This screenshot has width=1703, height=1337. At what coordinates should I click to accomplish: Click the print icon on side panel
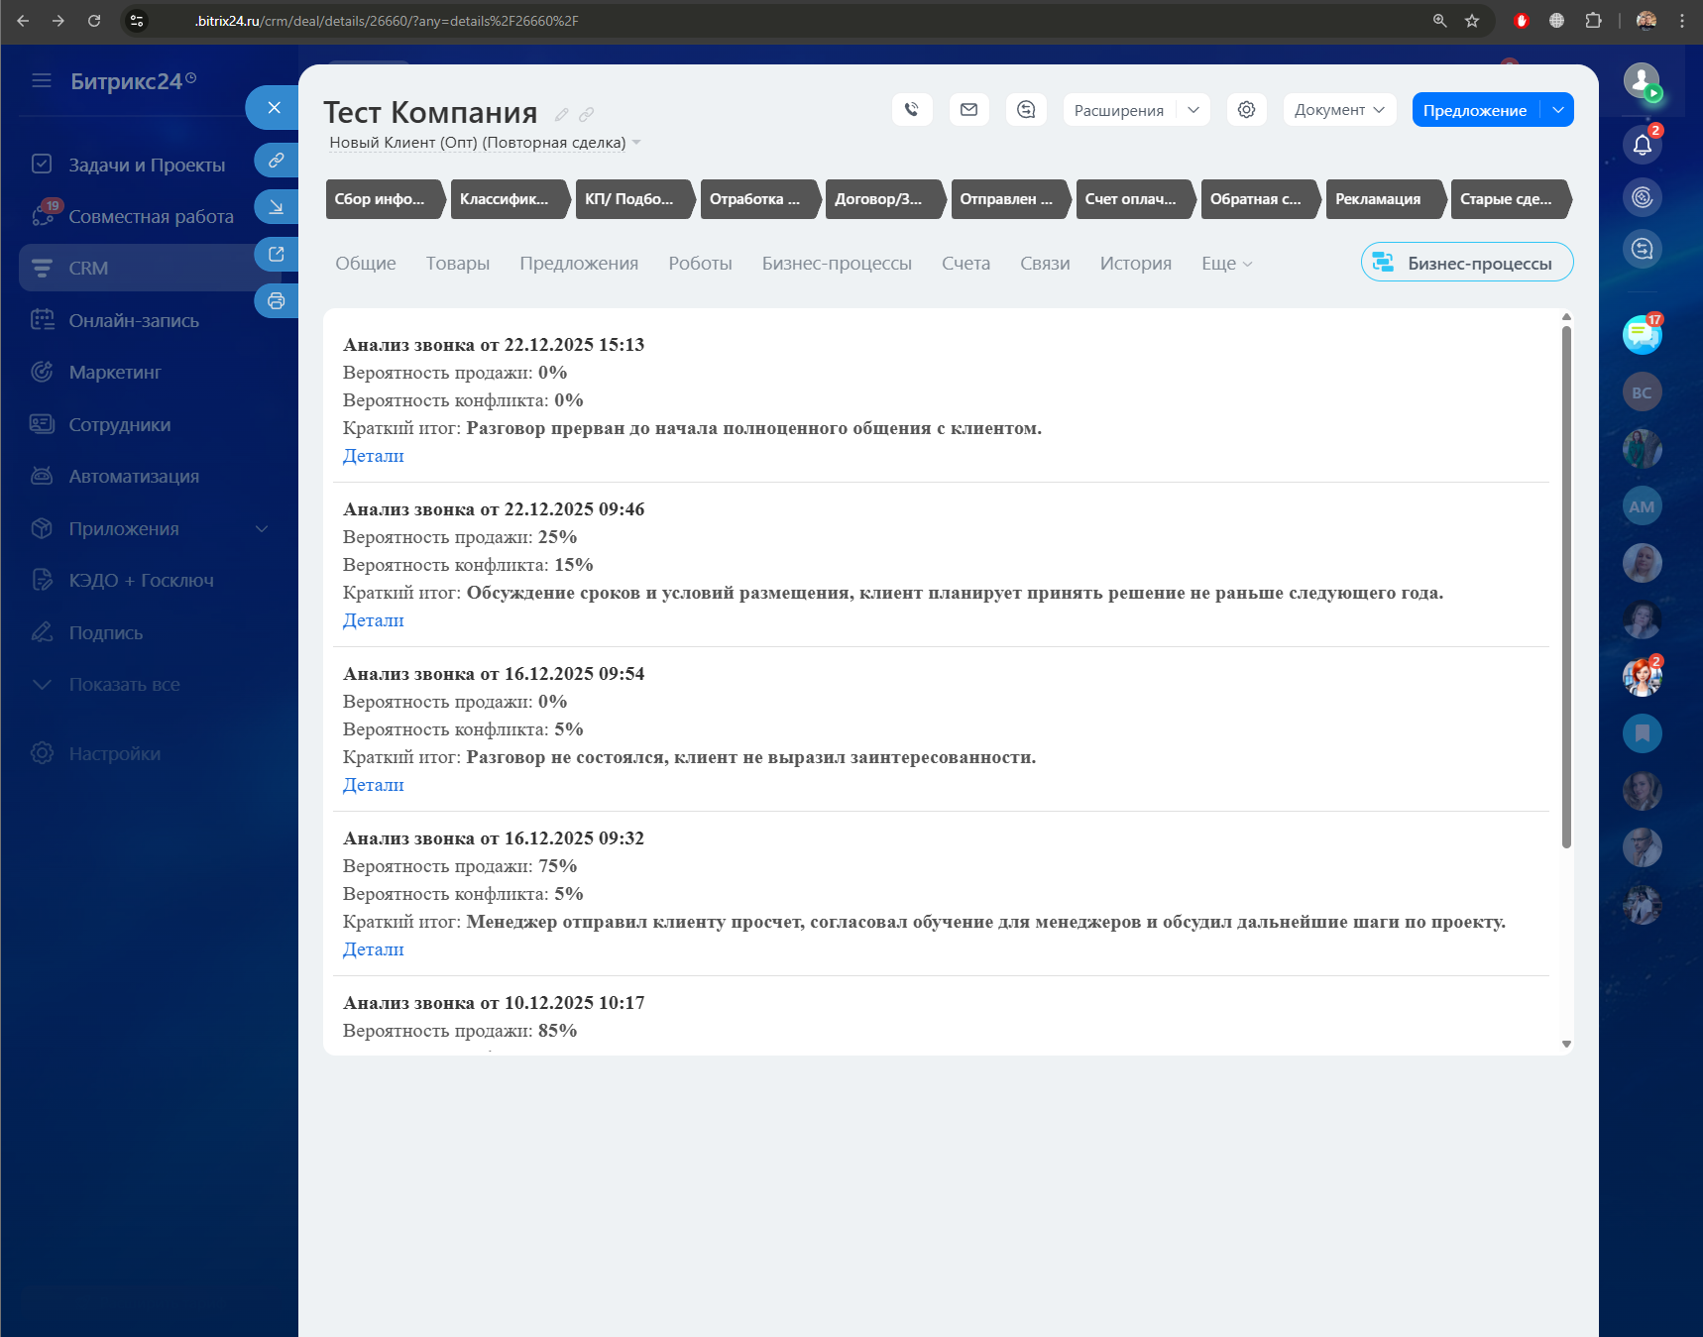276,301
